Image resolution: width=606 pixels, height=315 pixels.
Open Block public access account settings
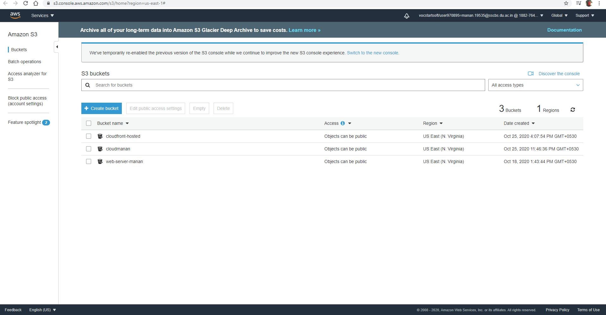tap(27, 101)
